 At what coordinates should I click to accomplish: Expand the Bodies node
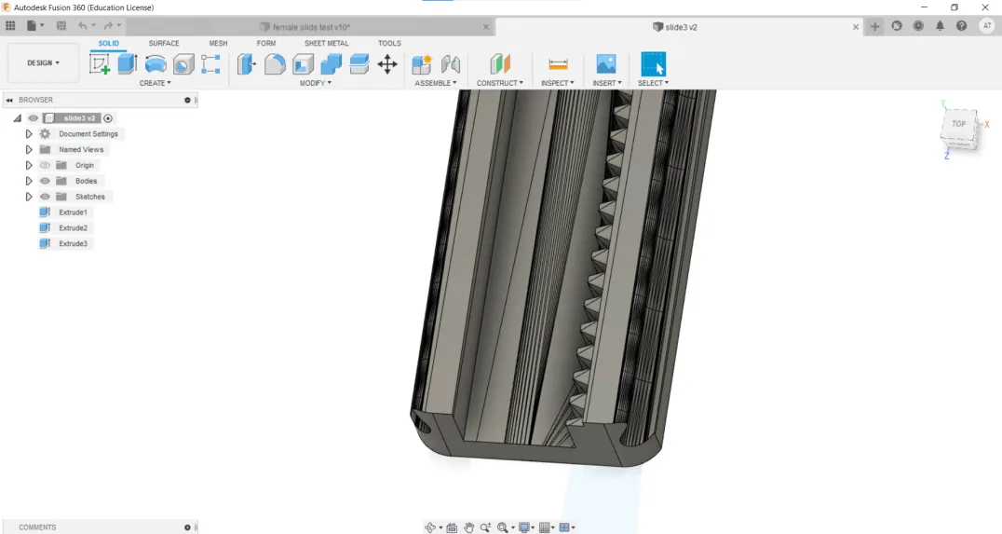[x=29, y=181]
